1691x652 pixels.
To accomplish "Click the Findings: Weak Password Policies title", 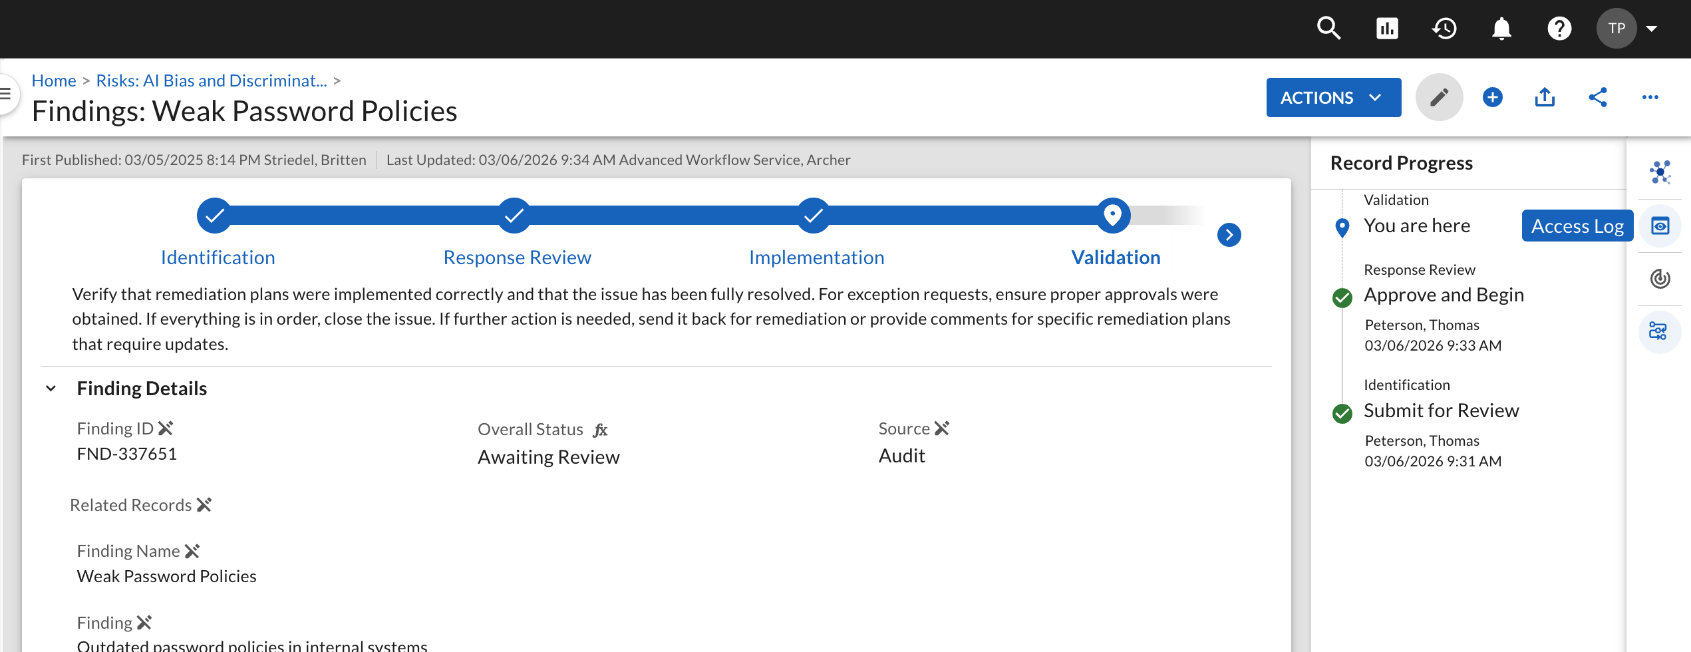I will click(x=244, y=111).
